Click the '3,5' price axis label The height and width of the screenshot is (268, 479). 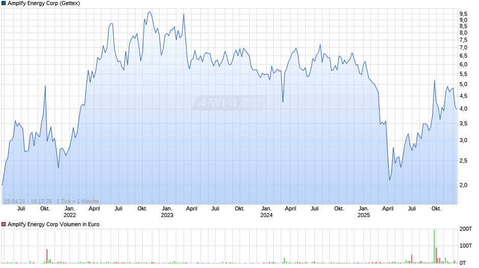point(463,124)
